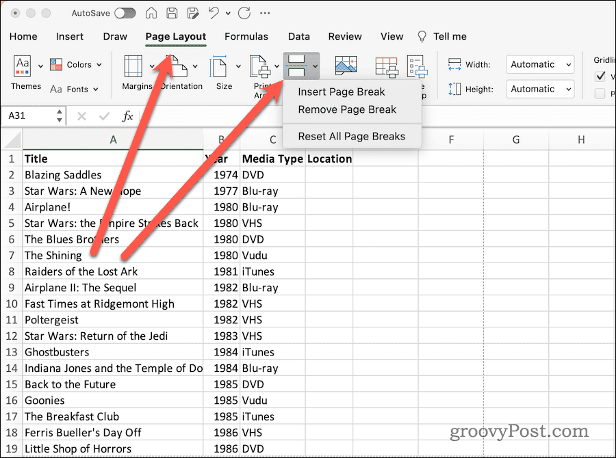This screenshot has width=616, height=458.
Task: Uncheck the Gridlines View checkbox
Action: point(600,76)
